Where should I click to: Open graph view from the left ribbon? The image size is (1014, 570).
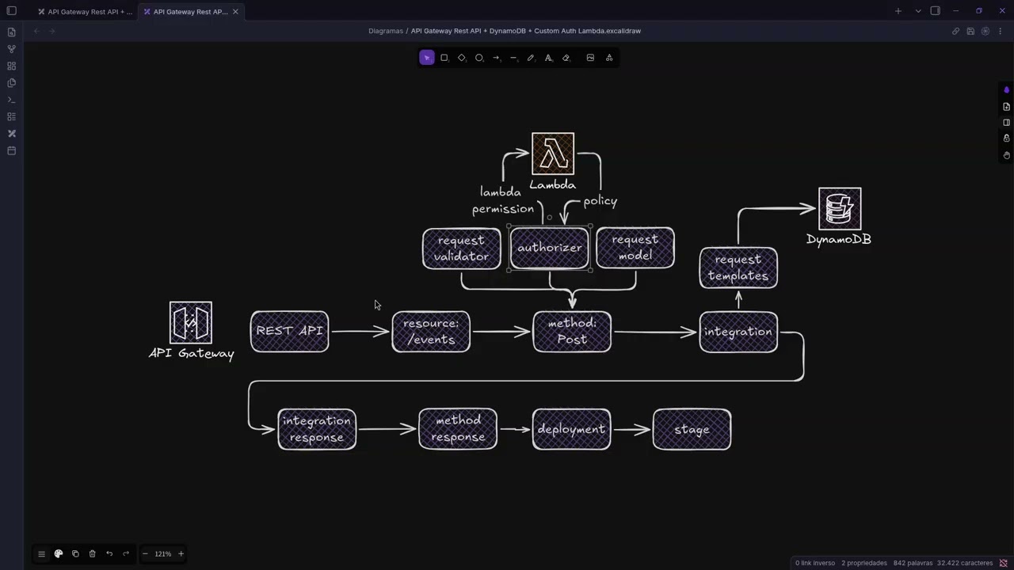[11, 49]
